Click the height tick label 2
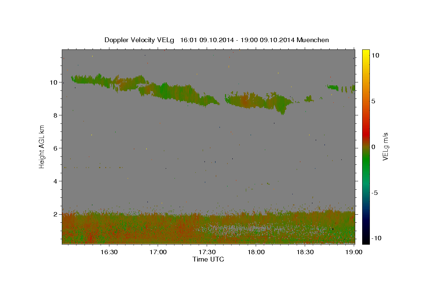 [56, 214]
